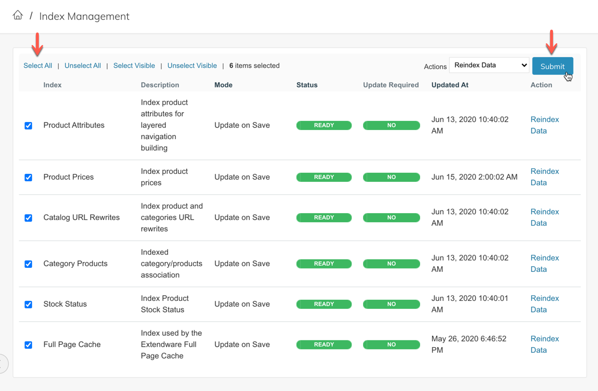
Task: Click the Select All link
Action: 38,66
